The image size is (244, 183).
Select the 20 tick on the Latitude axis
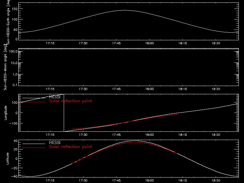coord(16,149)
